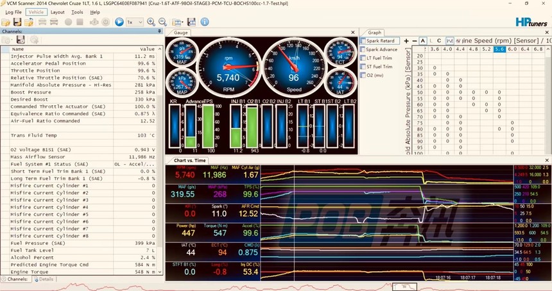This screenshot has height=291, width=552.
Task: Click the minus button in Graph toolbar
Action: coord(415,41)
